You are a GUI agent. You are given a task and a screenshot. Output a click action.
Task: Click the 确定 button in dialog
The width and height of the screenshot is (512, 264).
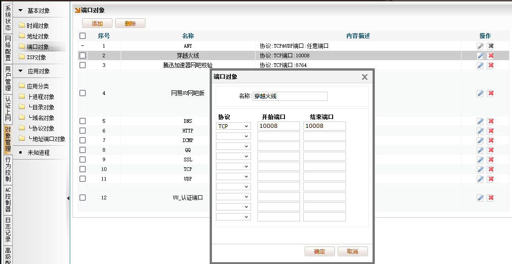319,251
